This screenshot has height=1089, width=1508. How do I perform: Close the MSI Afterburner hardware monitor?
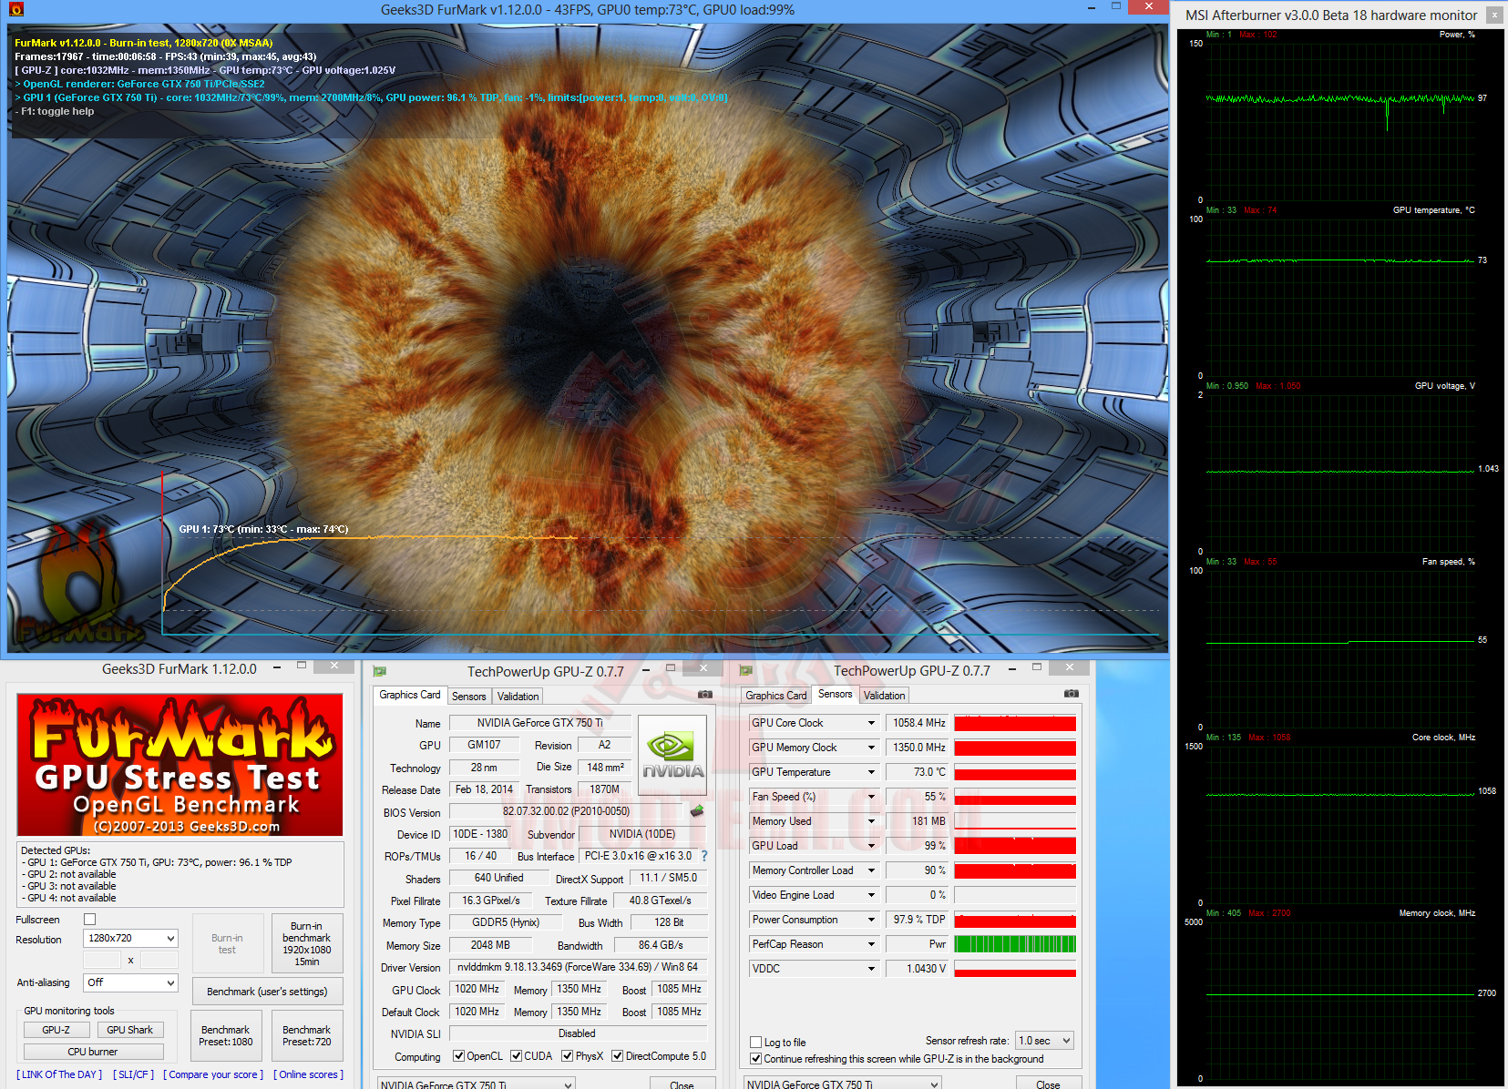coord(1494,15)
